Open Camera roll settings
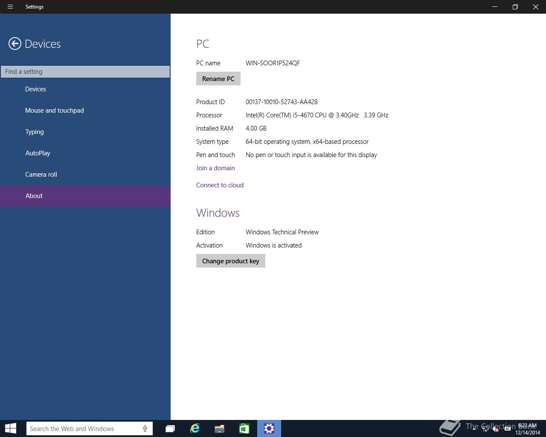The image size is (546, 437). click(85, 175)
